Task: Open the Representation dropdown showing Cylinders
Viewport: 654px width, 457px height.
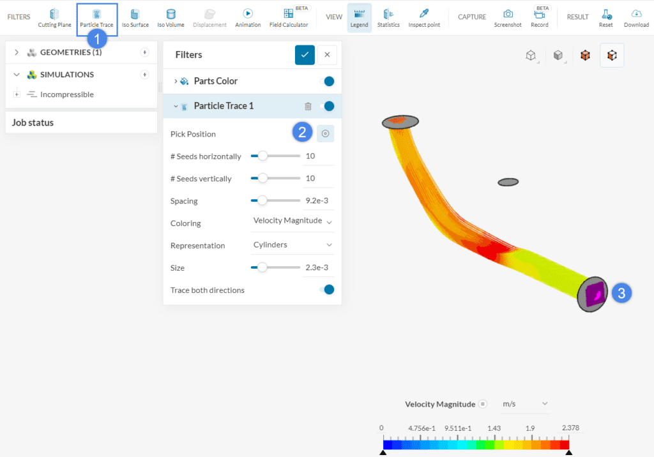Action: pyautogui.click(x=291, y=244)
